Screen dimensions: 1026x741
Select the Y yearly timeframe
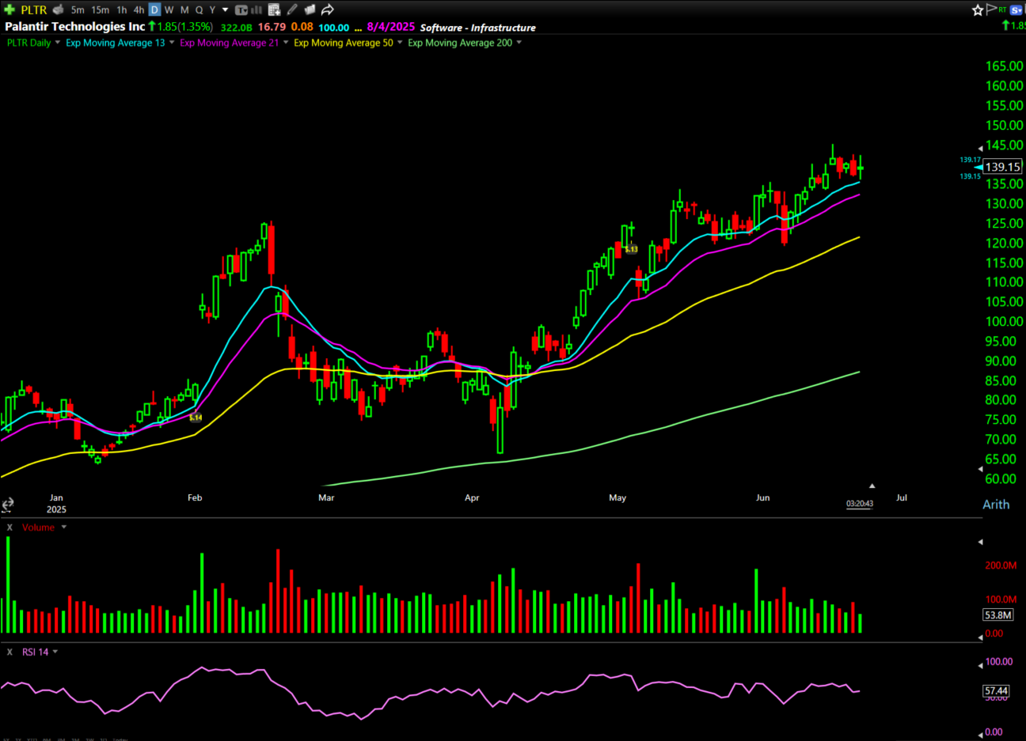pos(212,9)
